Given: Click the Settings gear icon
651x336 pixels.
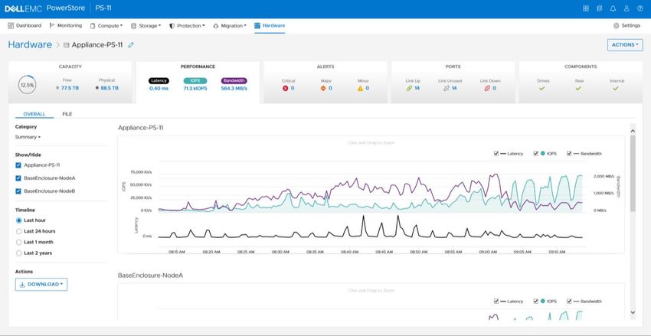Looking at the screenshot, I should [616, 26].
